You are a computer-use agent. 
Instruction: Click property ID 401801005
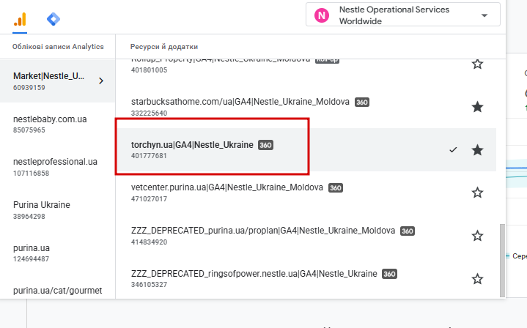tap(149, 70)
